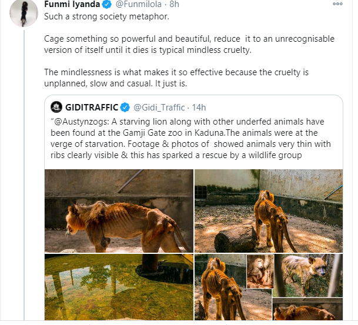Open baboon picture in the collage
Viewport: 358px width, 325px height.
260,272
